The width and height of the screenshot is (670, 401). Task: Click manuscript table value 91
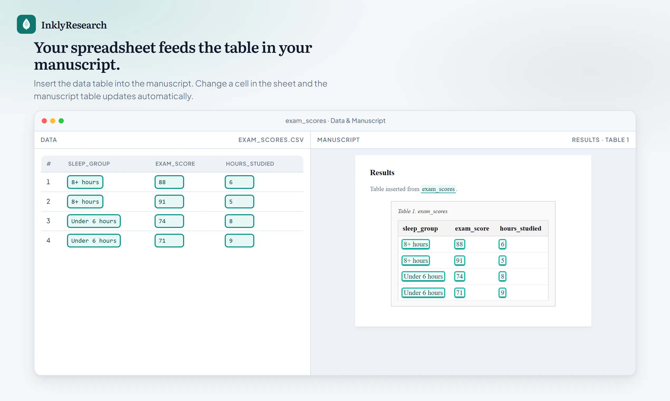460,260
